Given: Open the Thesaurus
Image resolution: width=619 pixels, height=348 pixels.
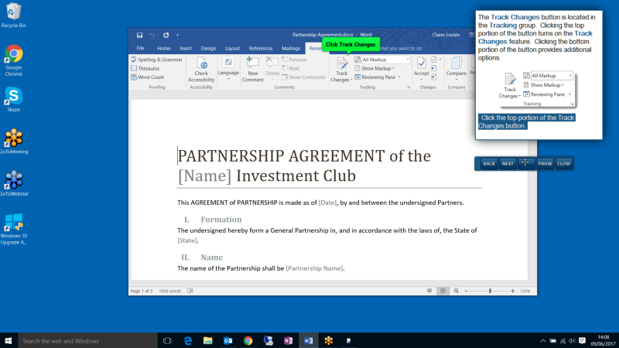Looking at the screenshot, I should point(145,68).
